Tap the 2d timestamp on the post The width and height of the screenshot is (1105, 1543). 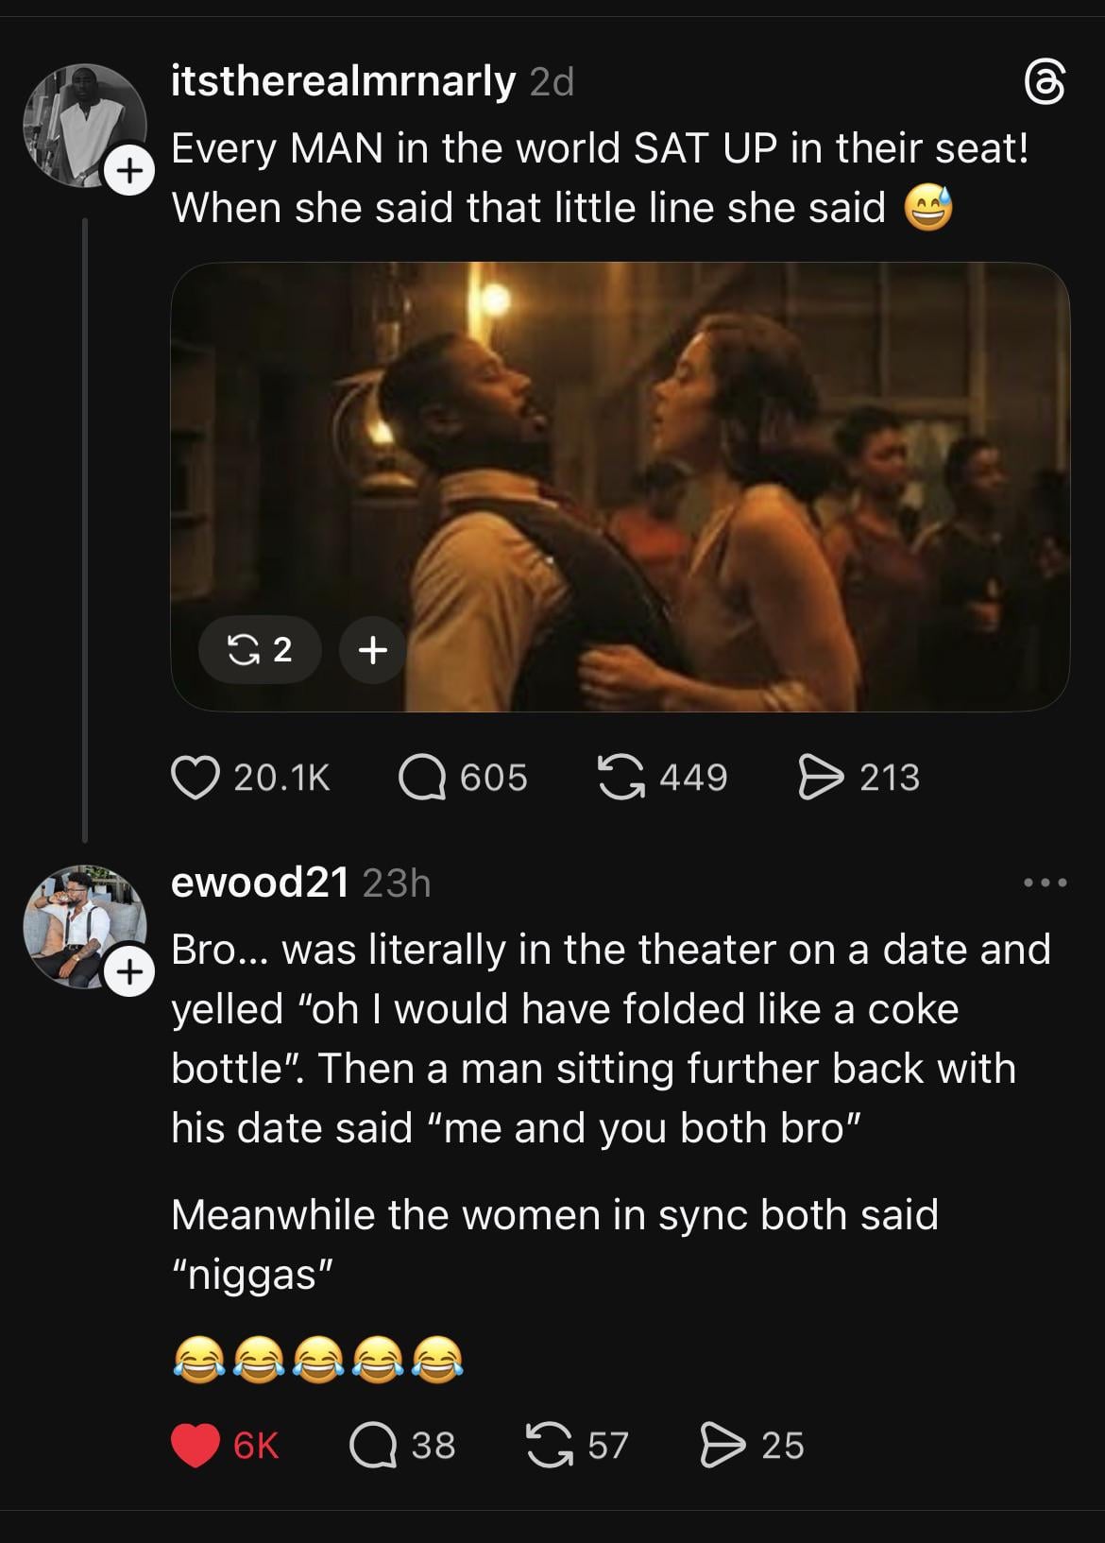[x=552, y=84]
